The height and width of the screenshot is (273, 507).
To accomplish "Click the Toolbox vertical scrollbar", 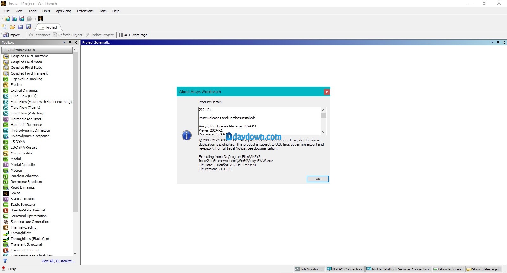I will (x=75, y=132).
